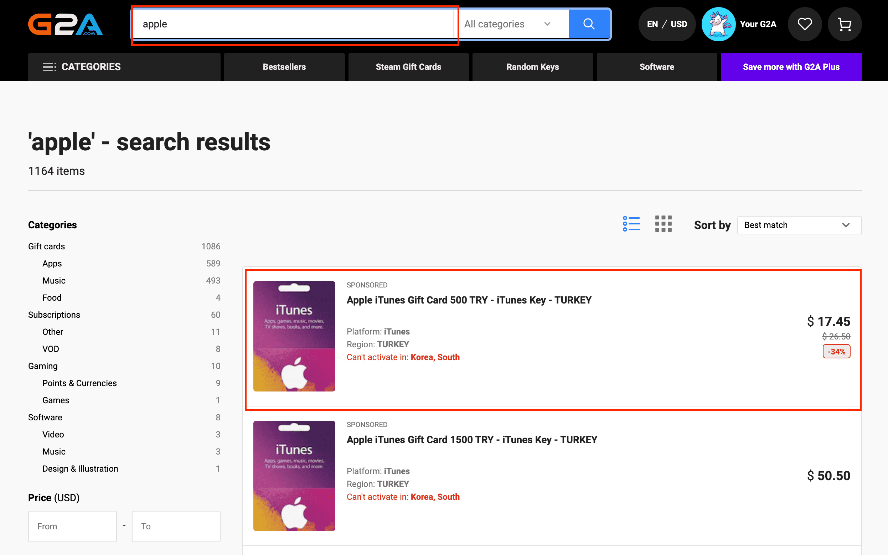This screenshot has height=555, width=888.
Task: Click the price From input field
Action: pos(72,526)
